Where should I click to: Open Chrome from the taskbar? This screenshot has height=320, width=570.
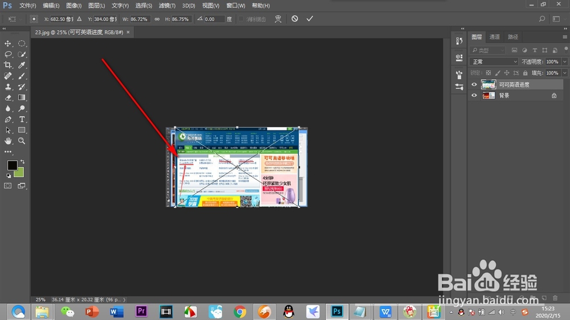point(239,311)
